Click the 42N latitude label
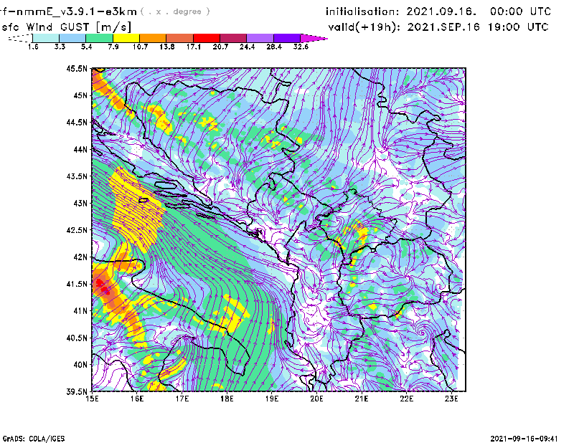 pyautogui.click(x=80, y=257)
